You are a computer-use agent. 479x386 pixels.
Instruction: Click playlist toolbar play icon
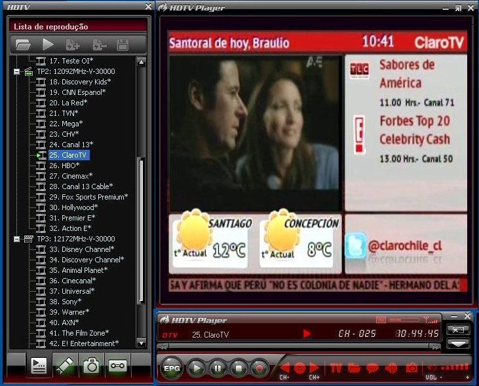pos(48,44)
